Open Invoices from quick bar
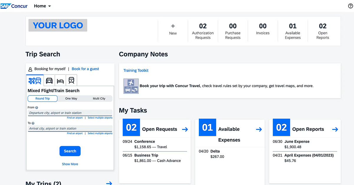The image size is (354, 185). 263,29
